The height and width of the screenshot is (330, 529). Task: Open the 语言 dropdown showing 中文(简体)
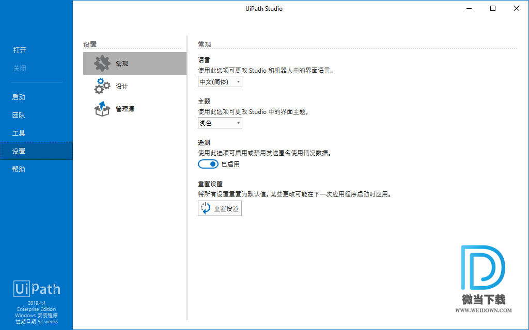(x=220, y=81)
